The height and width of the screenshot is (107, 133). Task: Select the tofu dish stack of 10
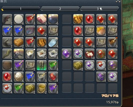(90, 54)
